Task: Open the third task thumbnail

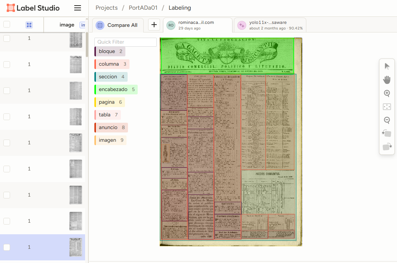Action: (76, 90)
